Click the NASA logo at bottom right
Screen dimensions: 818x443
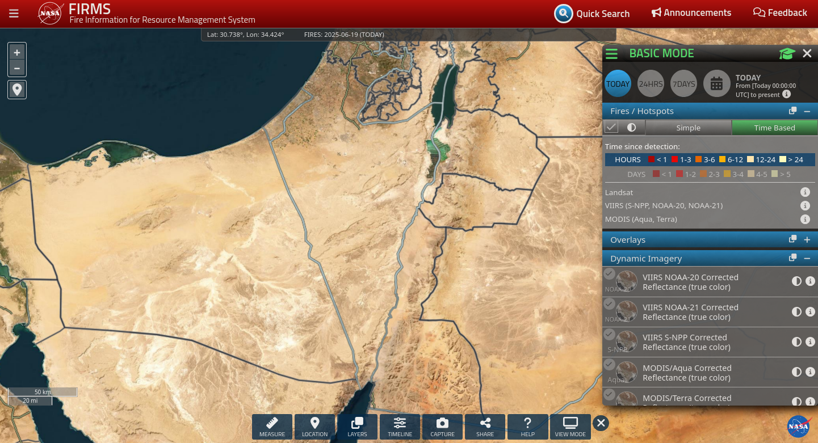[x=799, y=427]
